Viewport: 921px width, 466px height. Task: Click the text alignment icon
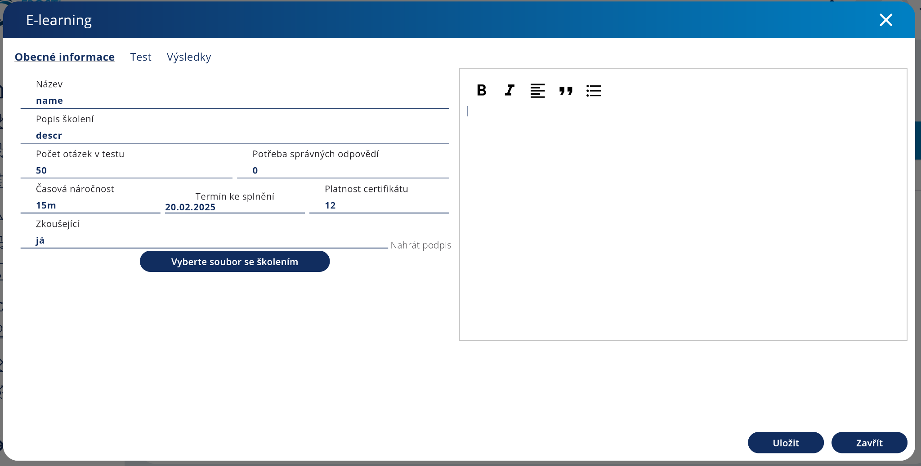click(537, 90)
